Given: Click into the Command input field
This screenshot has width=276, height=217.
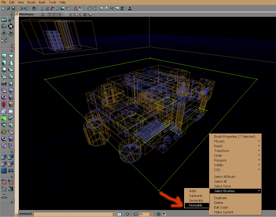Looking at the screenshot, I should tap(73, 214).
